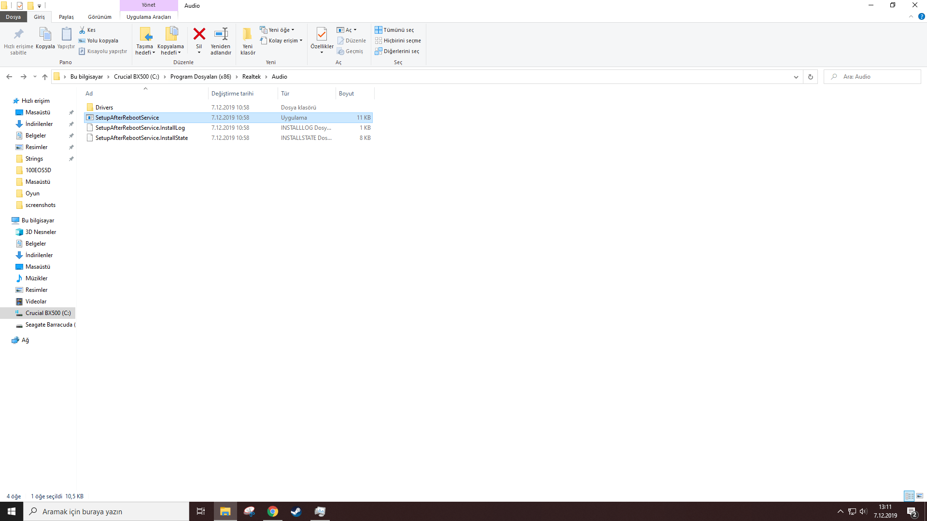This screenshot has height=521, width=927.
Task: Switch to the Paylaş tab
Action: point(66,17)
